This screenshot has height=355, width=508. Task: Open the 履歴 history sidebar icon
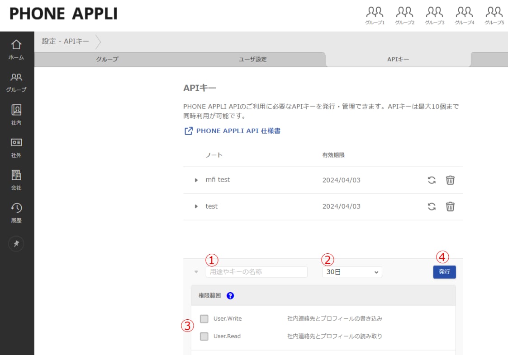[x=16, y=213]
